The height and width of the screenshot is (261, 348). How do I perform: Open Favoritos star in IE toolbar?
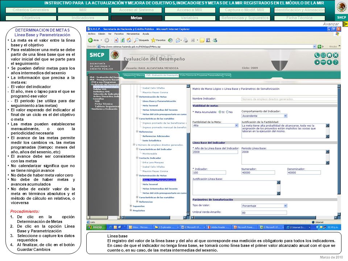pos(158,40)
